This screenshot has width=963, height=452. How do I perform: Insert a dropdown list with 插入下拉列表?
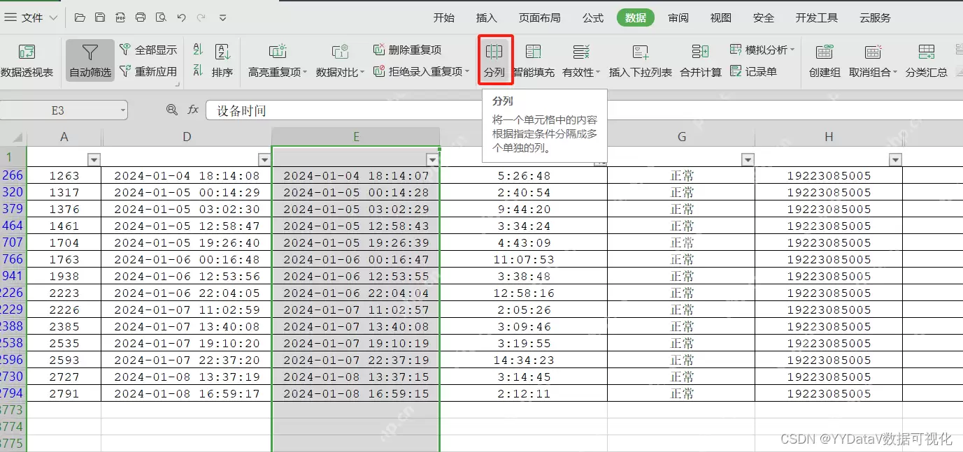point(641,61)
